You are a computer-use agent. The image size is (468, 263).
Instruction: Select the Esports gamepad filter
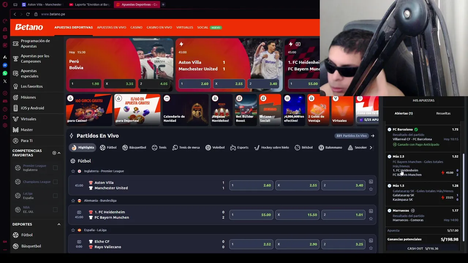pos(233,148)
